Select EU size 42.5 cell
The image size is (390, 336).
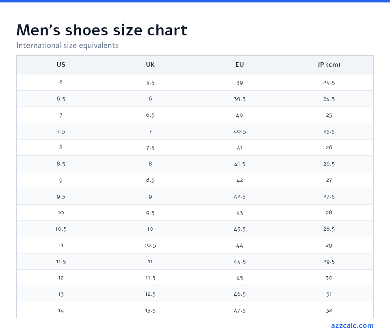pos(240,196)
